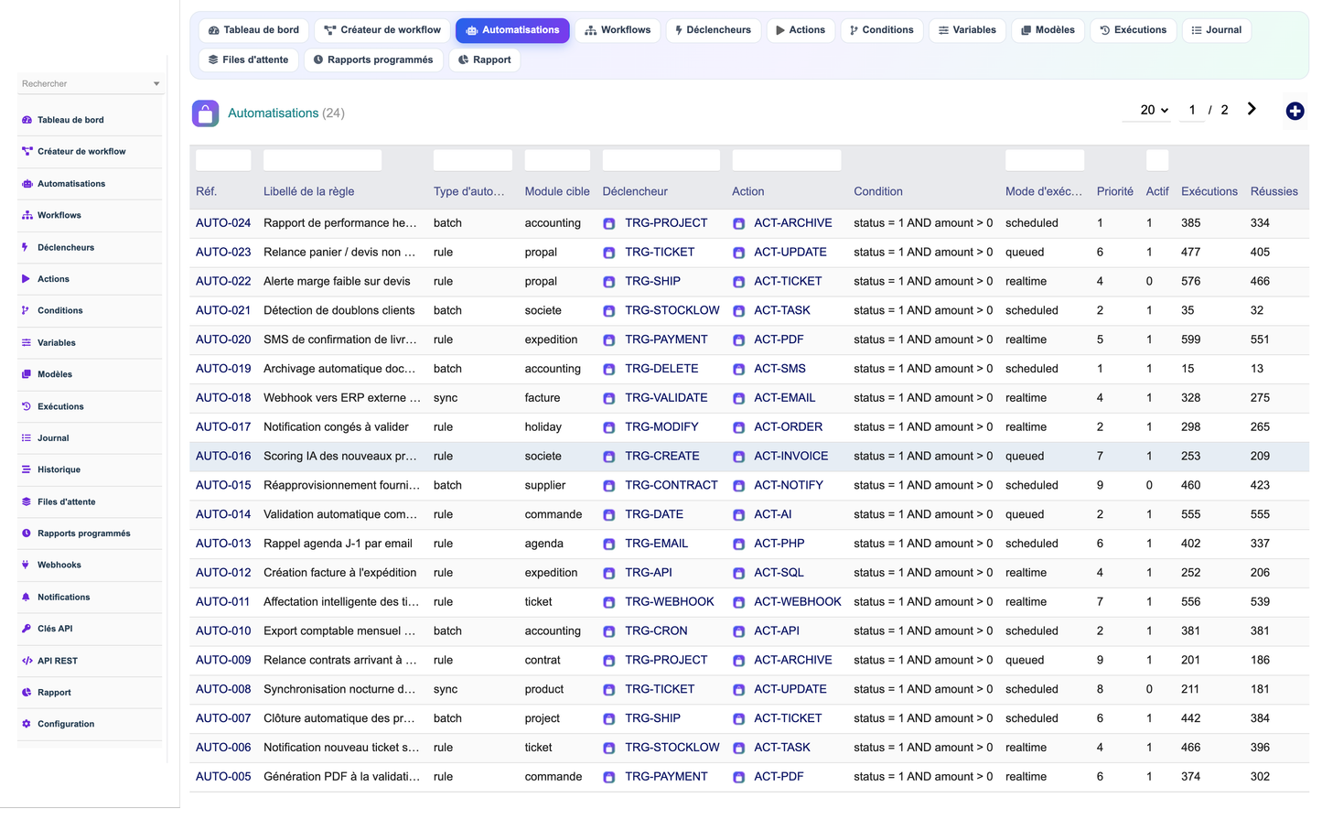Click 'Notification congés à valider' label
The width and height of the screenshot is (1322, 819).
[x=336, y=427]
